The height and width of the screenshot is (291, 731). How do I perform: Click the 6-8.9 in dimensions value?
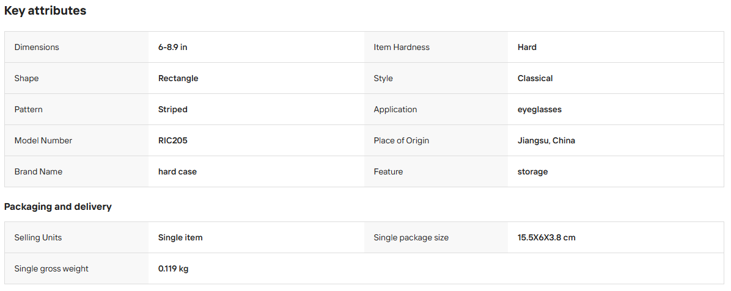coord(173,47)
